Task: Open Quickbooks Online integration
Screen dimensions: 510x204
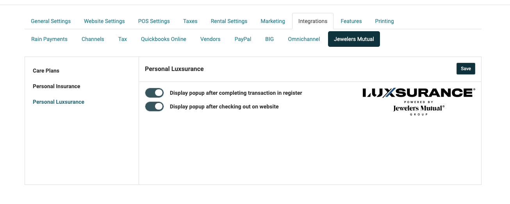Action: (x=164, y=39)
